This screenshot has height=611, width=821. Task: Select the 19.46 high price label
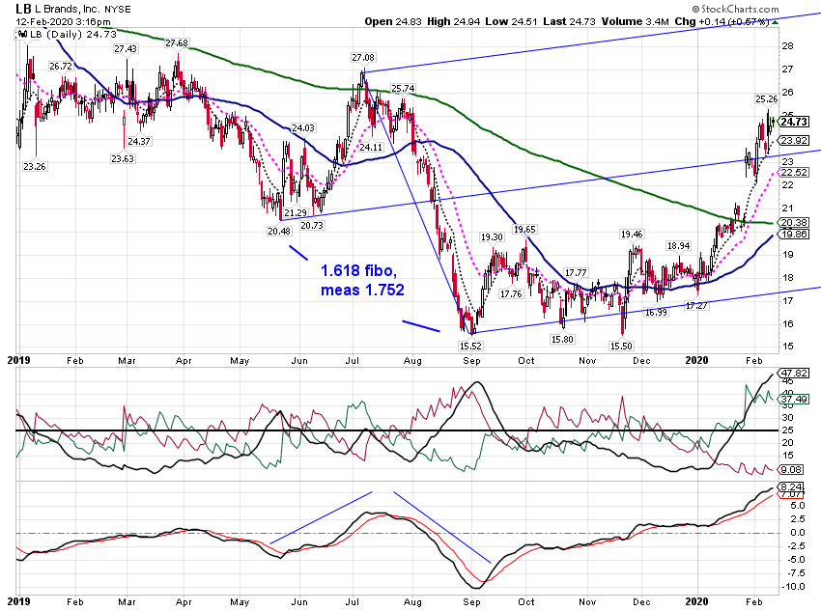pyautogui.click(x=632, y=235)
